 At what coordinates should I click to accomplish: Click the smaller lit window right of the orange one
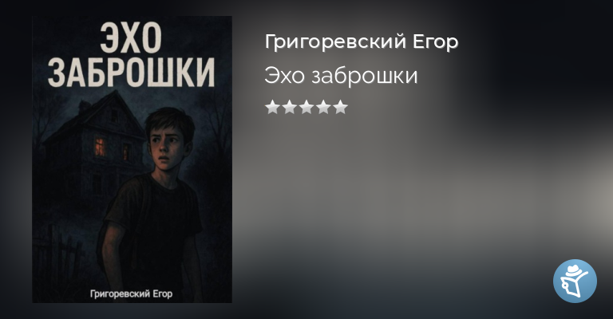[127, 152]
